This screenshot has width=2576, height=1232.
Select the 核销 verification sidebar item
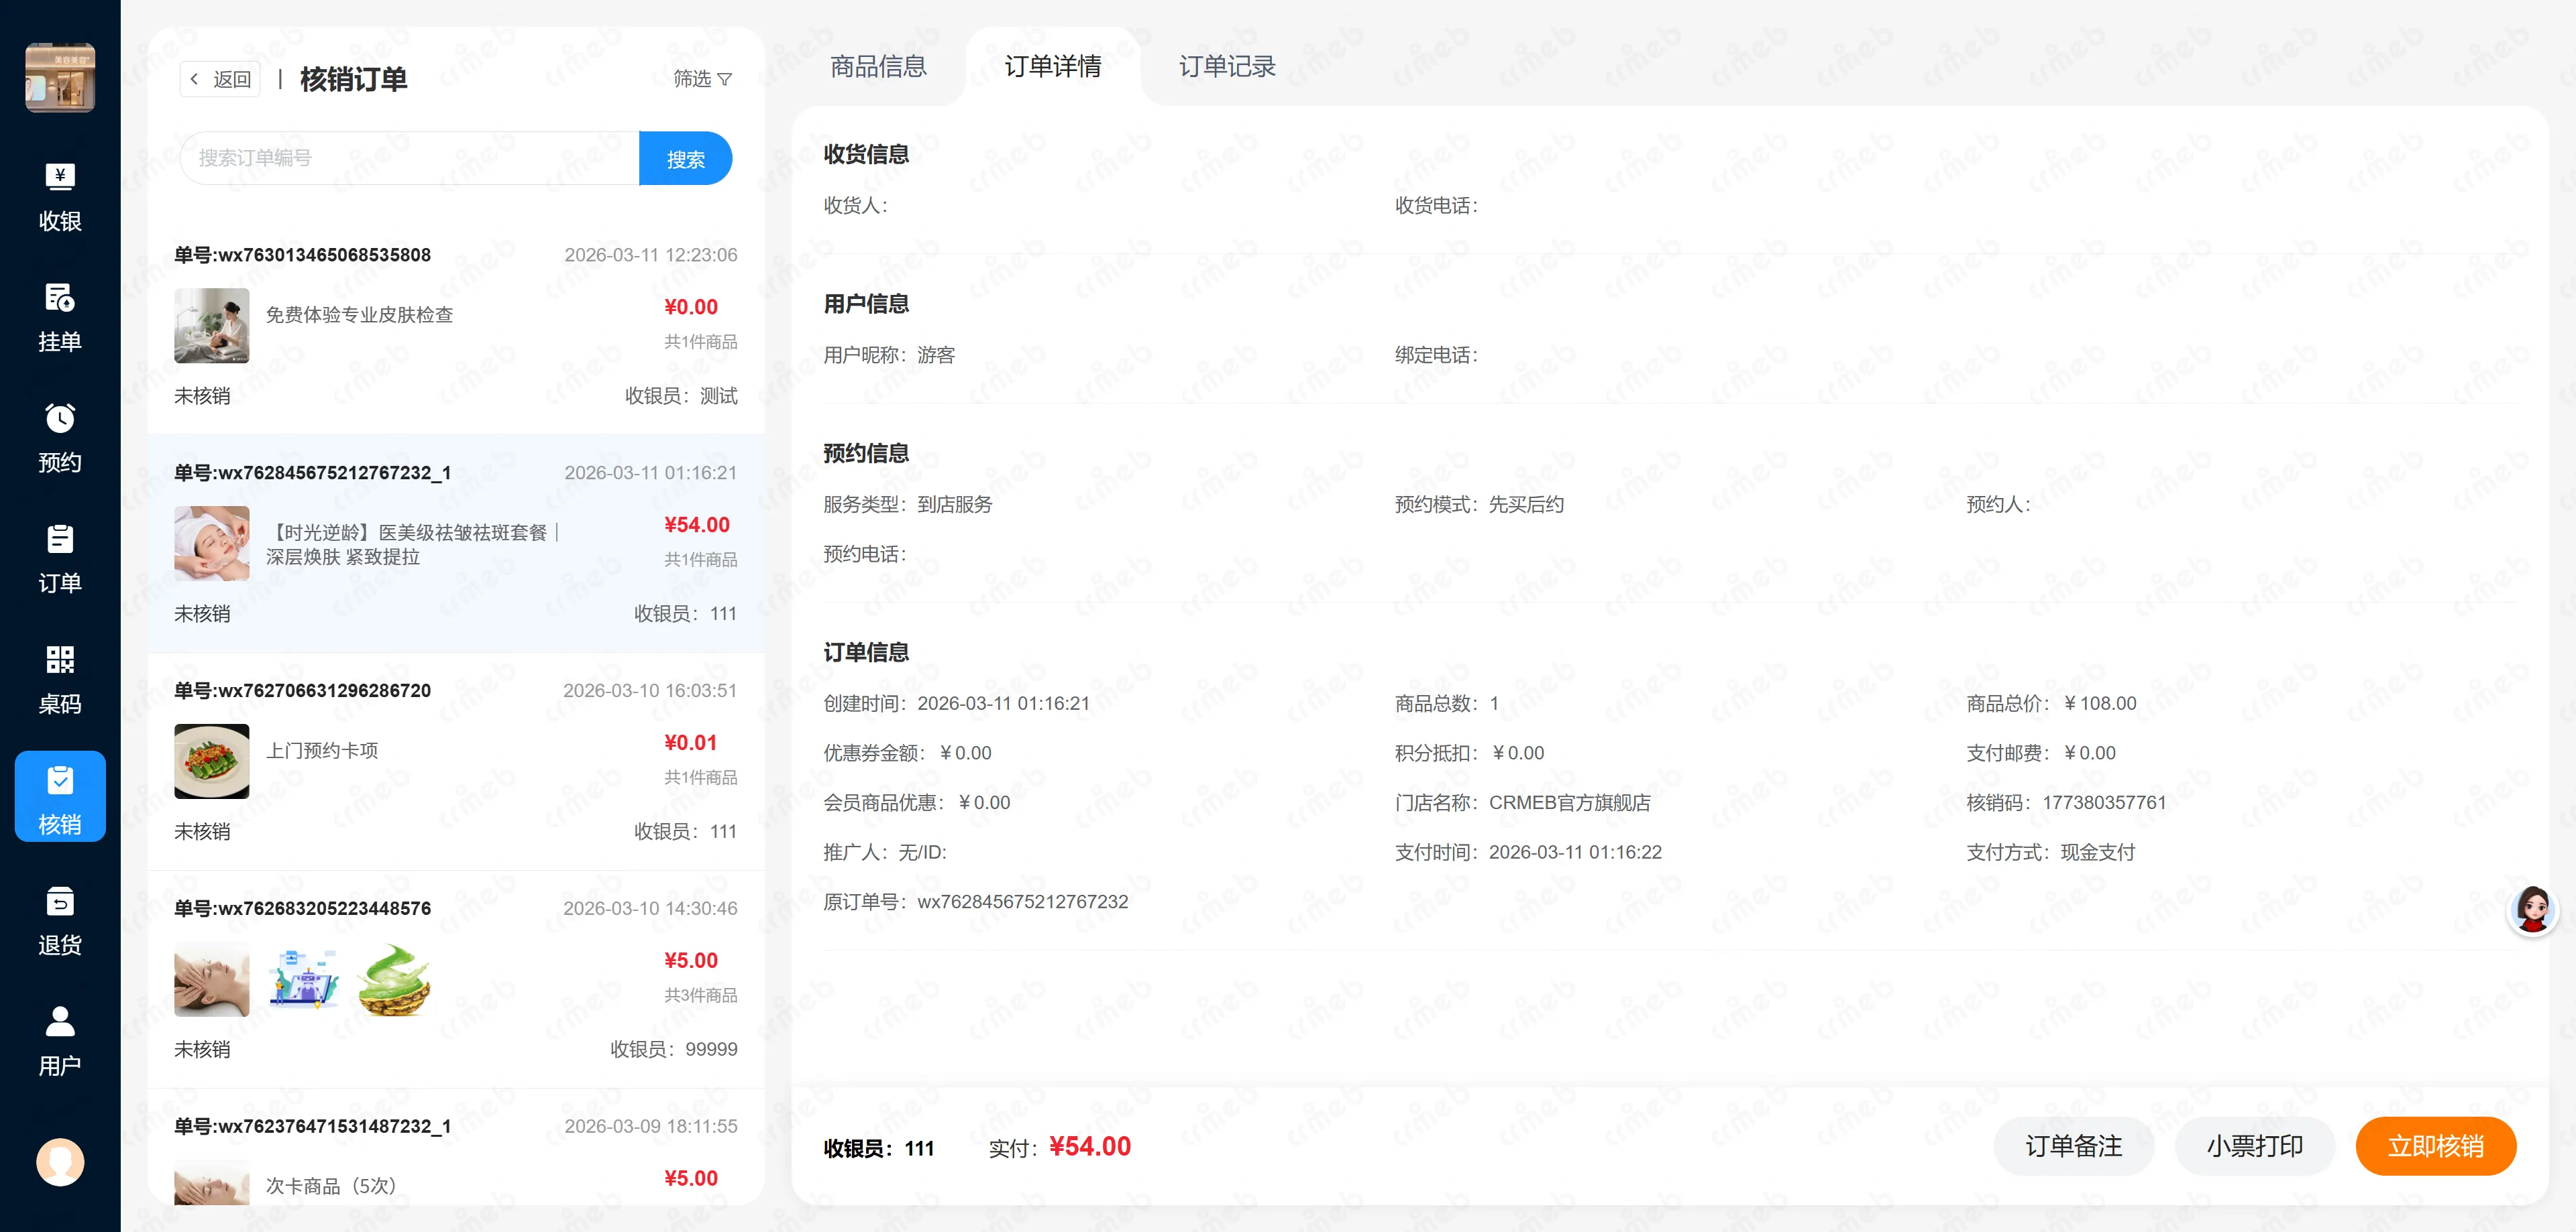pos(60,798)
